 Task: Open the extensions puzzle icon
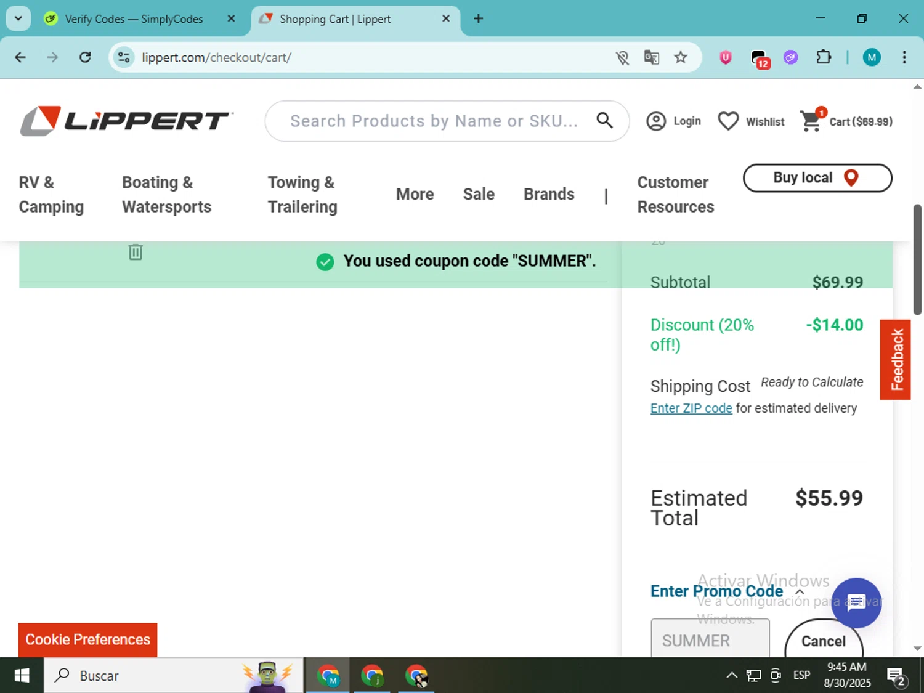pyautogui.click(x=823, y=57)
